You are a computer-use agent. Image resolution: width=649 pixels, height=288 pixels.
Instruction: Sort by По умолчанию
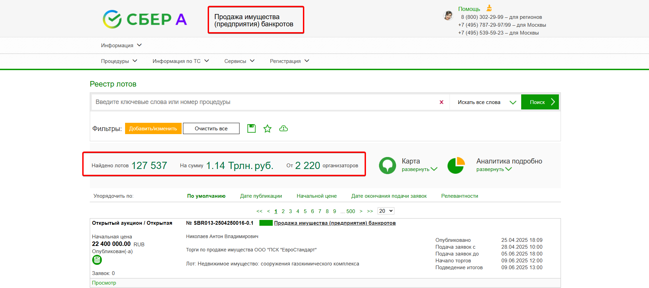[206, 196]
